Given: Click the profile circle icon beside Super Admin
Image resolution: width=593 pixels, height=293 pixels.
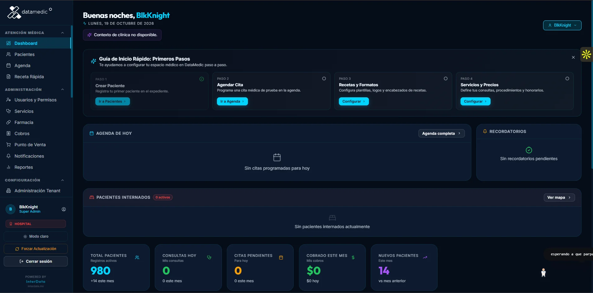Looking at the screenshot, I should click(64, 209).
